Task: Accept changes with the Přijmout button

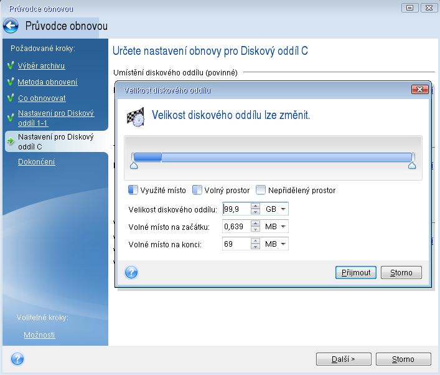Action: [x=356, y=272]
